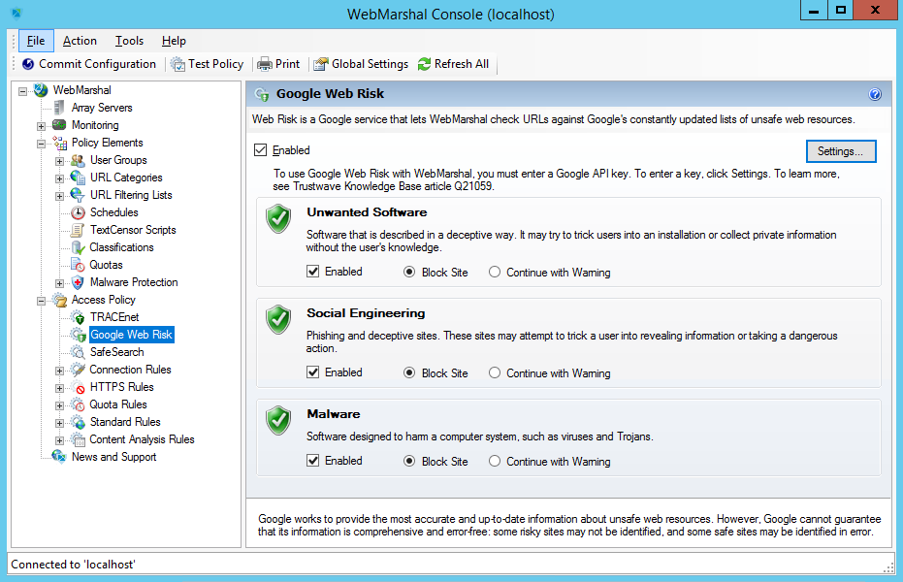Screen dimensions: 903x582
Task: Collapse the Access Policy tree node
Action: [x=41, y=300]
